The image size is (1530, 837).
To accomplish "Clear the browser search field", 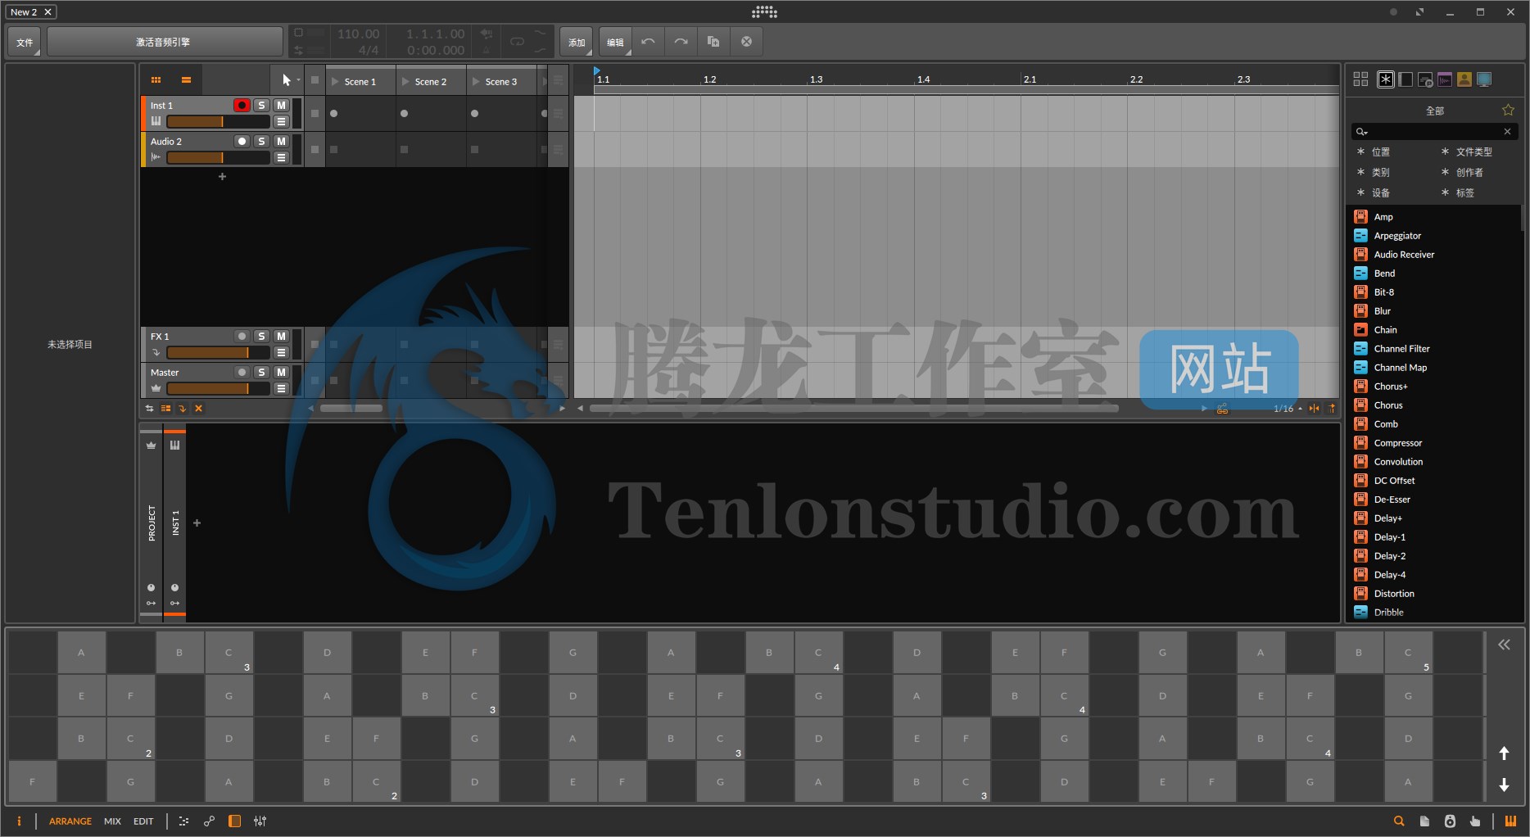I will (x=1507, y=132).
